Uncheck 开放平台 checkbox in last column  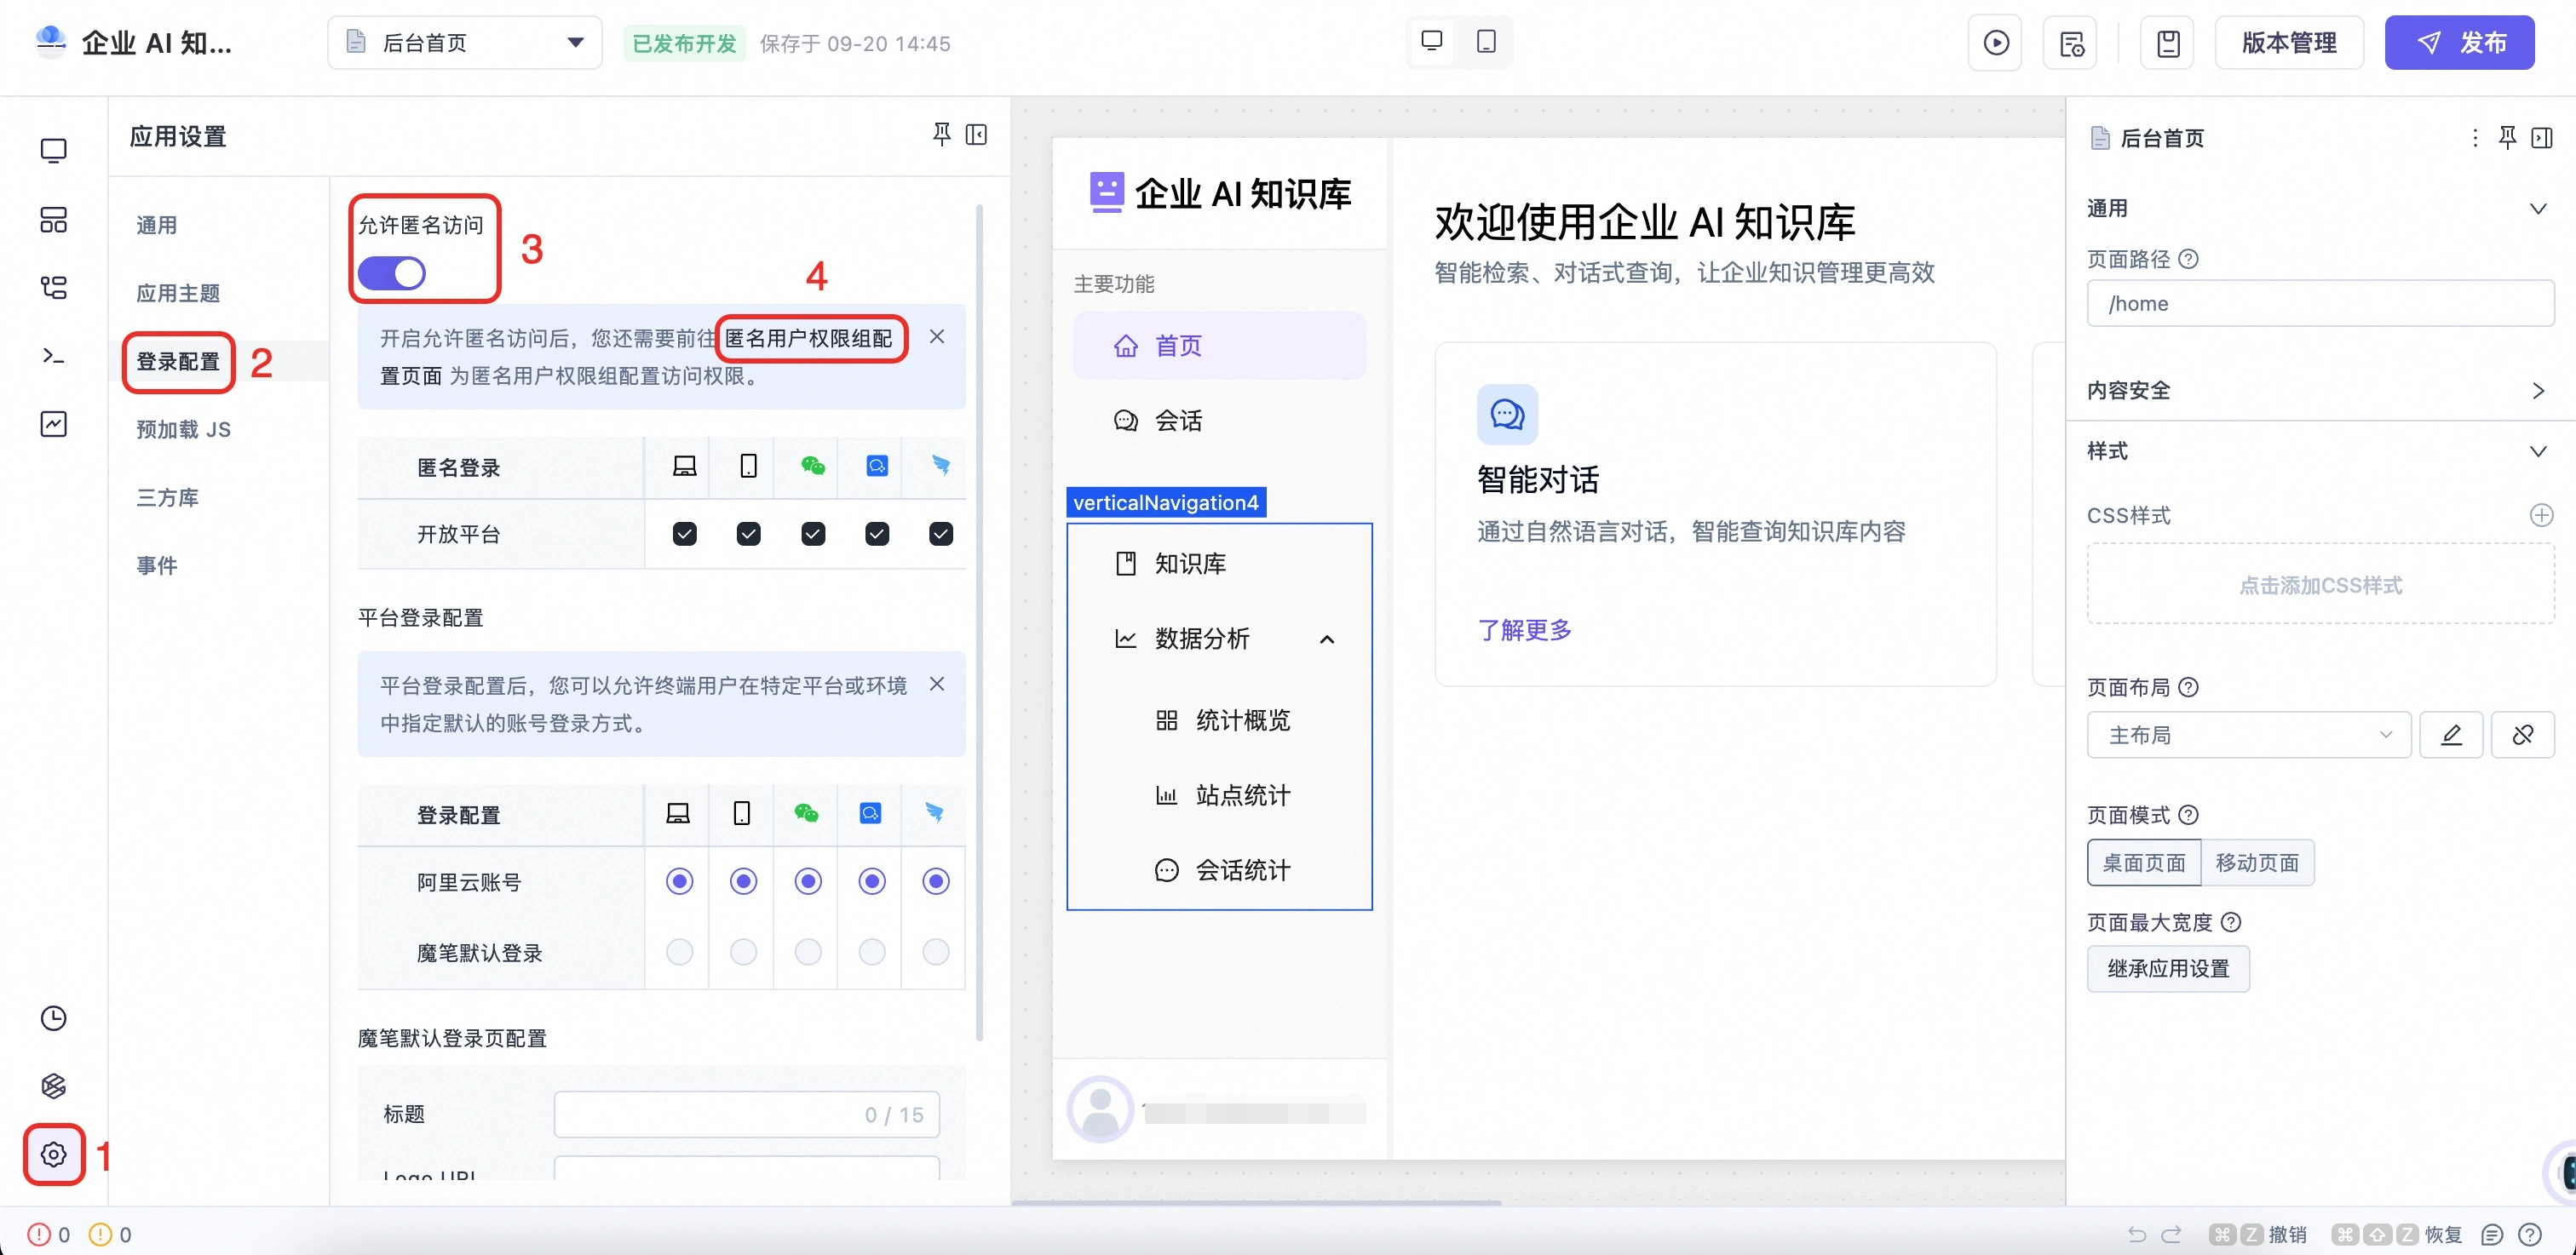(941, 534)
